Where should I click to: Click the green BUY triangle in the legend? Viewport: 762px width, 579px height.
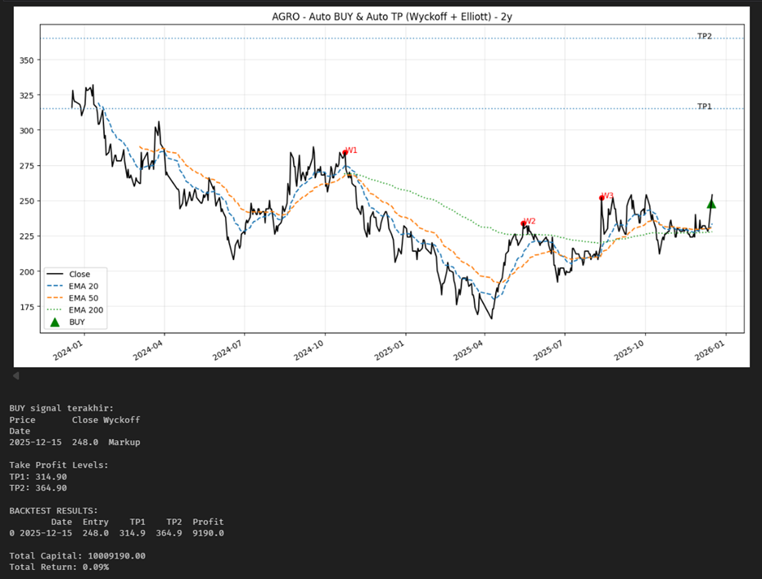point(55,322)
